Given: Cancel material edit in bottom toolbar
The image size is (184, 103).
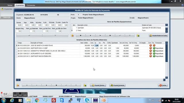Looking at the screenshot, I should pos(76,85).
